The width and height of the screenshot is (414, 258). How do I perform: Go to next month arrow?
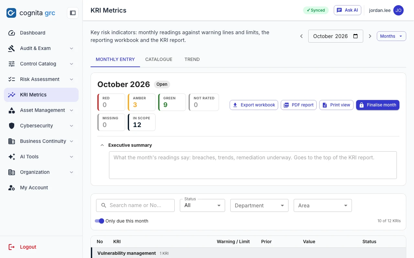[370, 36]
